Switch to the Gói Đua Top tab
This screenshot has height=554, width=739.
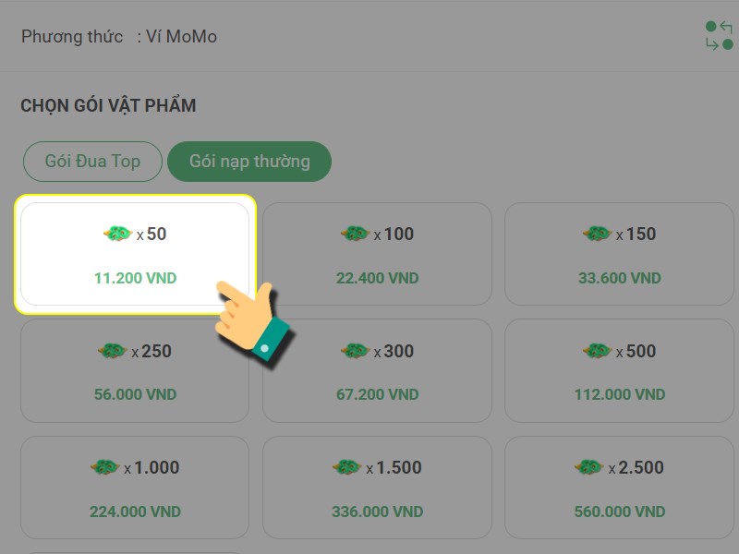[x=92, y=162]
